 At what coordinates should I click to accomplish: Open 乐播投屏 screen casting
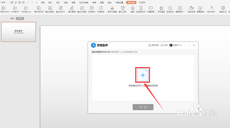151,9
